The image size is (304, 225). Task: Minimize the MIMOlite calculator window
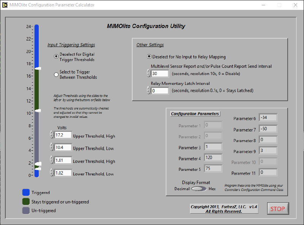point(263,5)
